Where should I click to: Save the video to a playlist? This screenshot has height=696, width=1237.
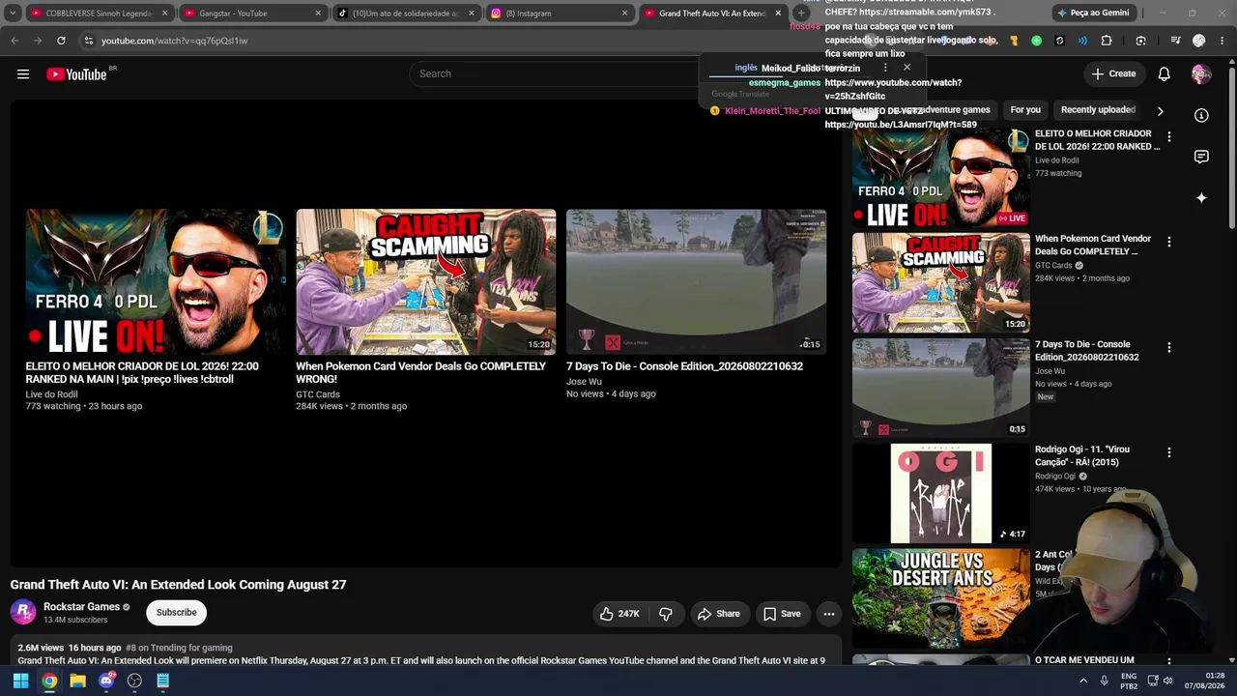[x=782, y=614]
